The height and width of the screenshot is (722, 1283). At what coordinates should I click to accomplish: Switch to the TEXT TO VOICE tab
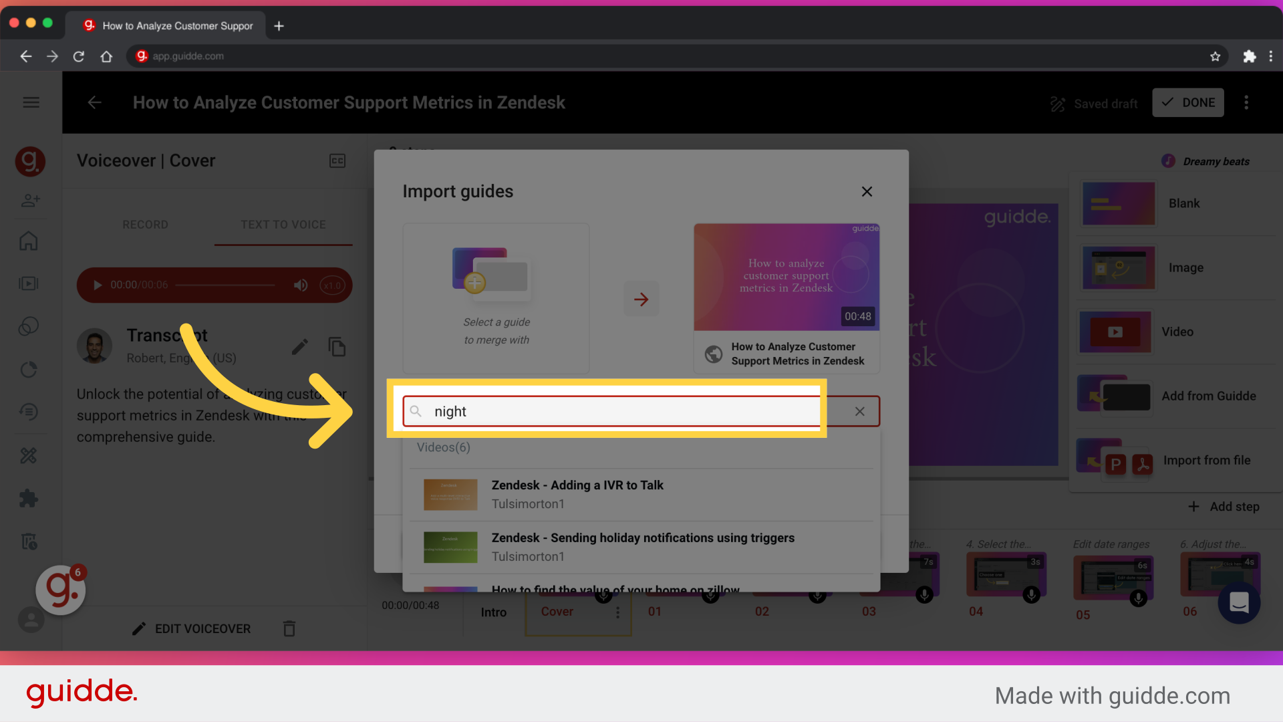click(283, 225)
